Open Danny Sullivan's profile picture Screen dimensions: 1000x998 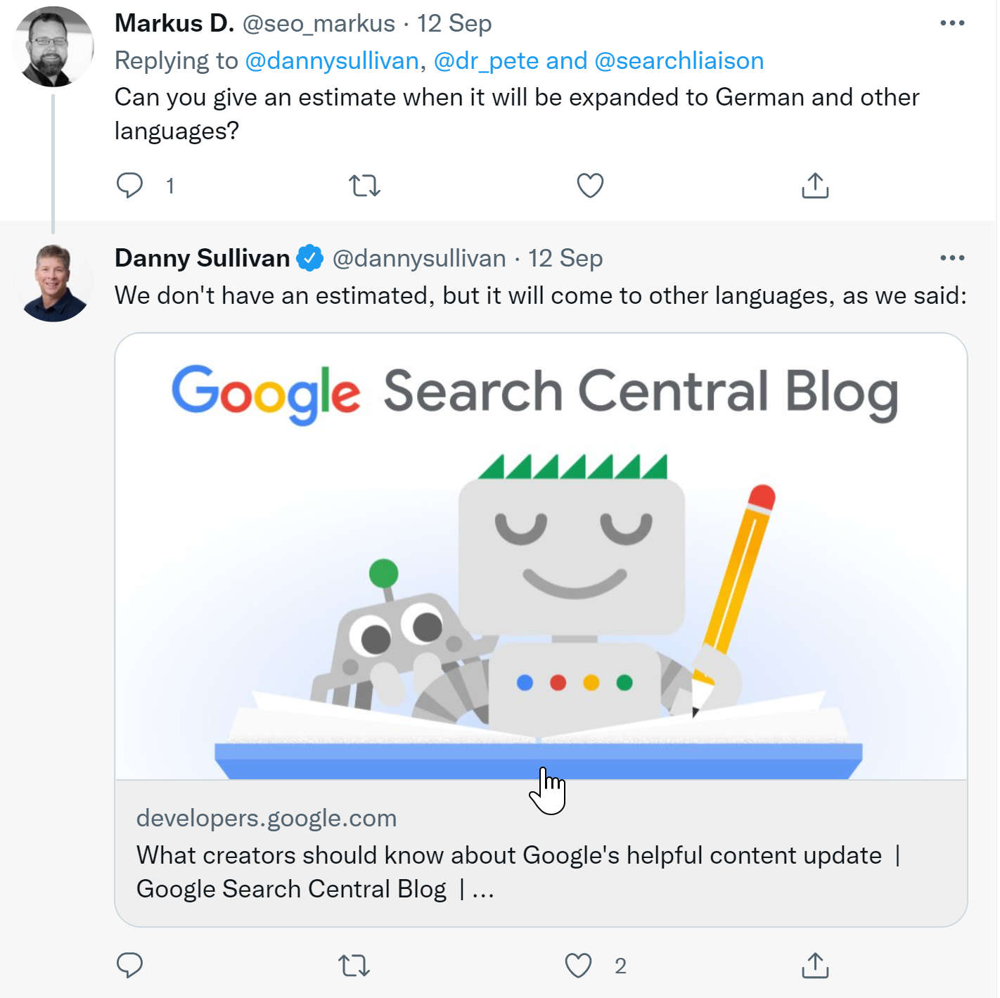(53, 280)
